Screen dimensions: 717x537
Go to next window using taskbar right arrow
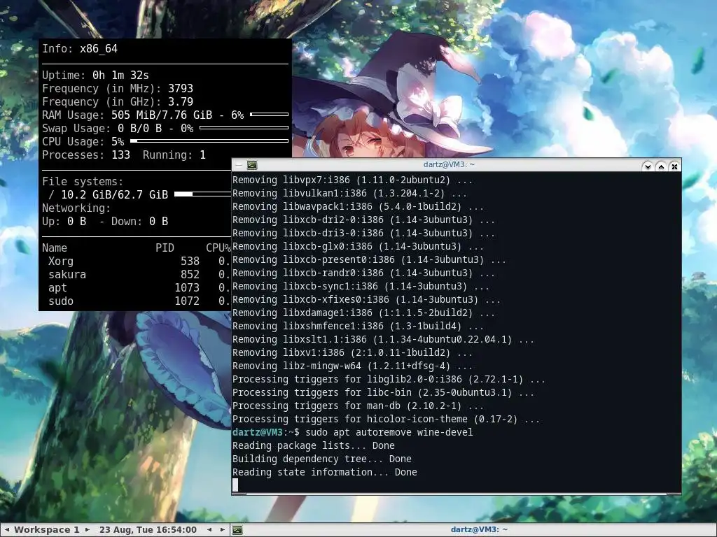coord(222,530)
